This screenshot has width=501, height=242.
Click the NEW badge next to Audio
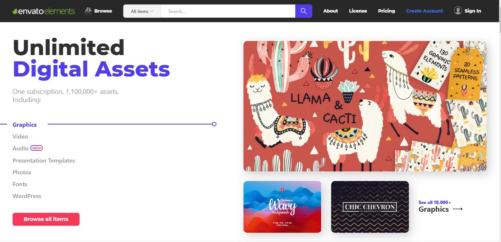[x=37, y=148]
